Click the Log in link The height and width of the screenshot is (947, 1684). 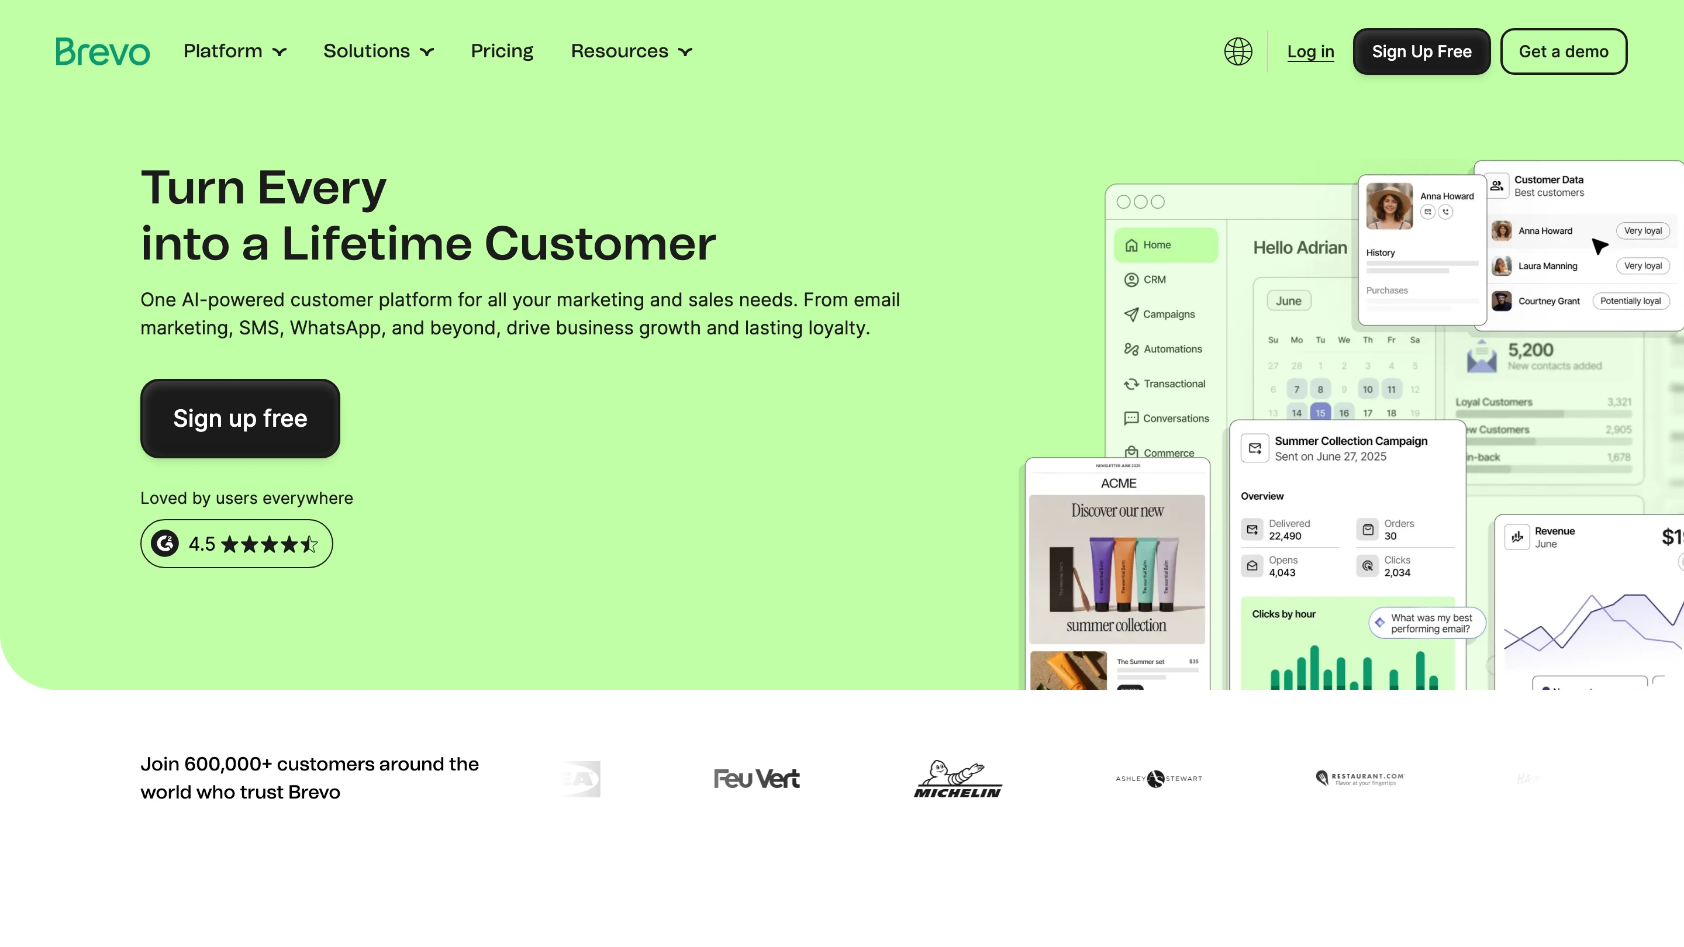tap(1311, 51)
